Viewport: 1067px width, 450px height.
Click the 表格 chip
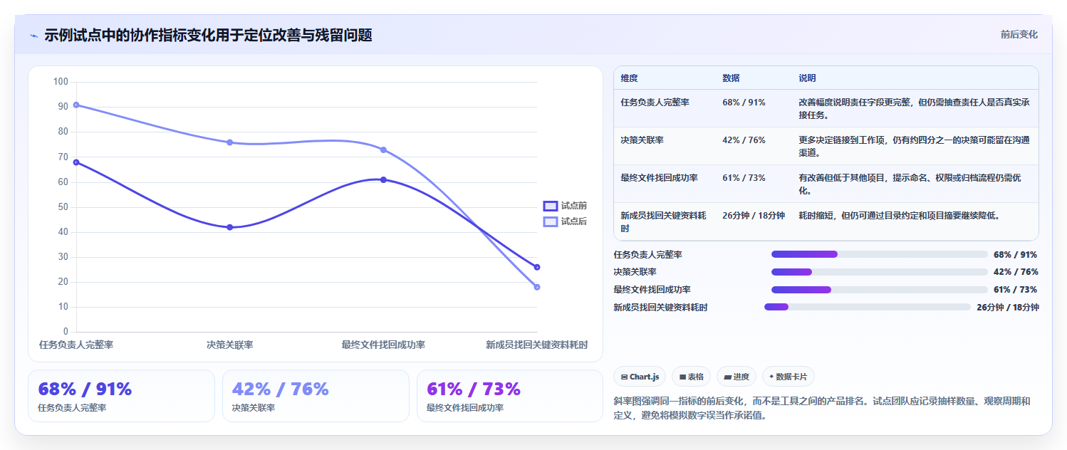point(691,377)
